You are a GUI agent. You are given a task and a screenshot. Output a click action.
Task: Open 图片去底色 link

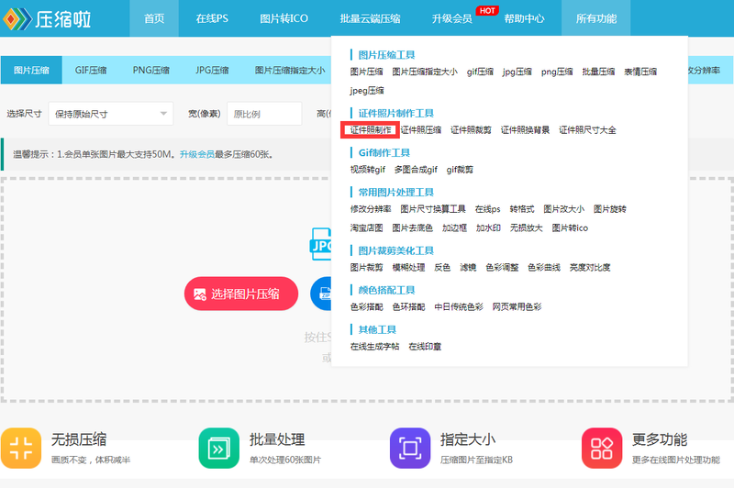click(412, 227)
